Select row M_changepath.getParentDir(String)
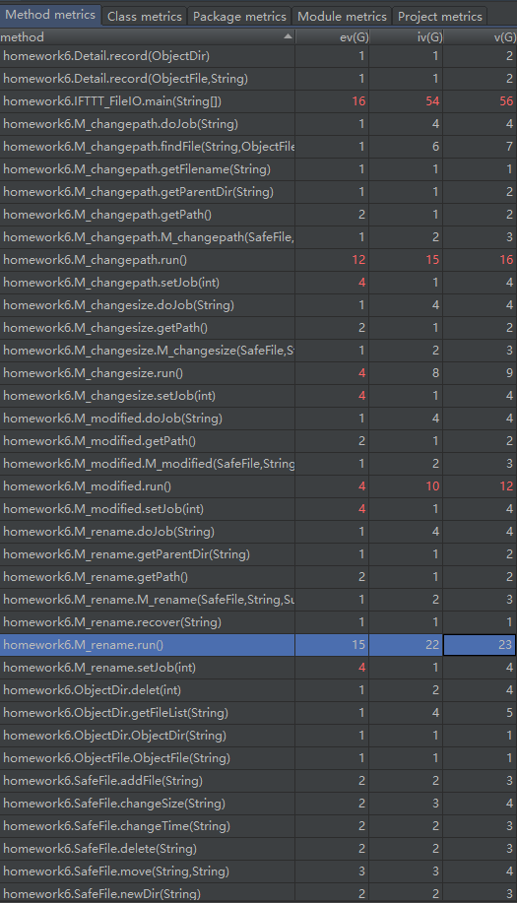517x903 pixels. tap(258, 192)
